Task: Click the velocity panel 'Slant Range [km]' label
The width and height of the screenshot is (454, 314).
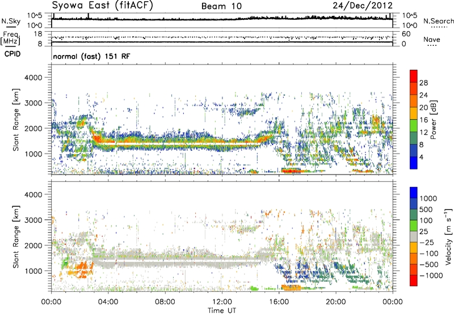Action: (16, 236)
